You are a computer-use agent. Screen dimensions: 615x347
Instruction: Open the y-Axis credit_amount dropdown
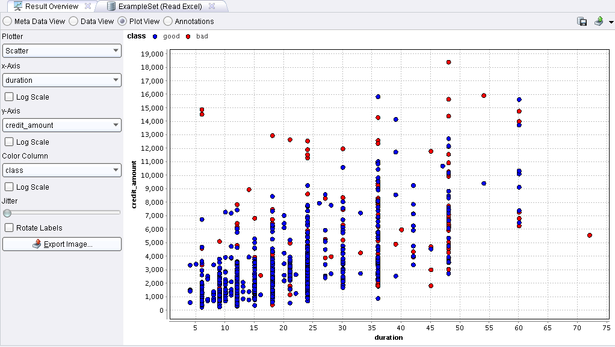click(62, 125)
